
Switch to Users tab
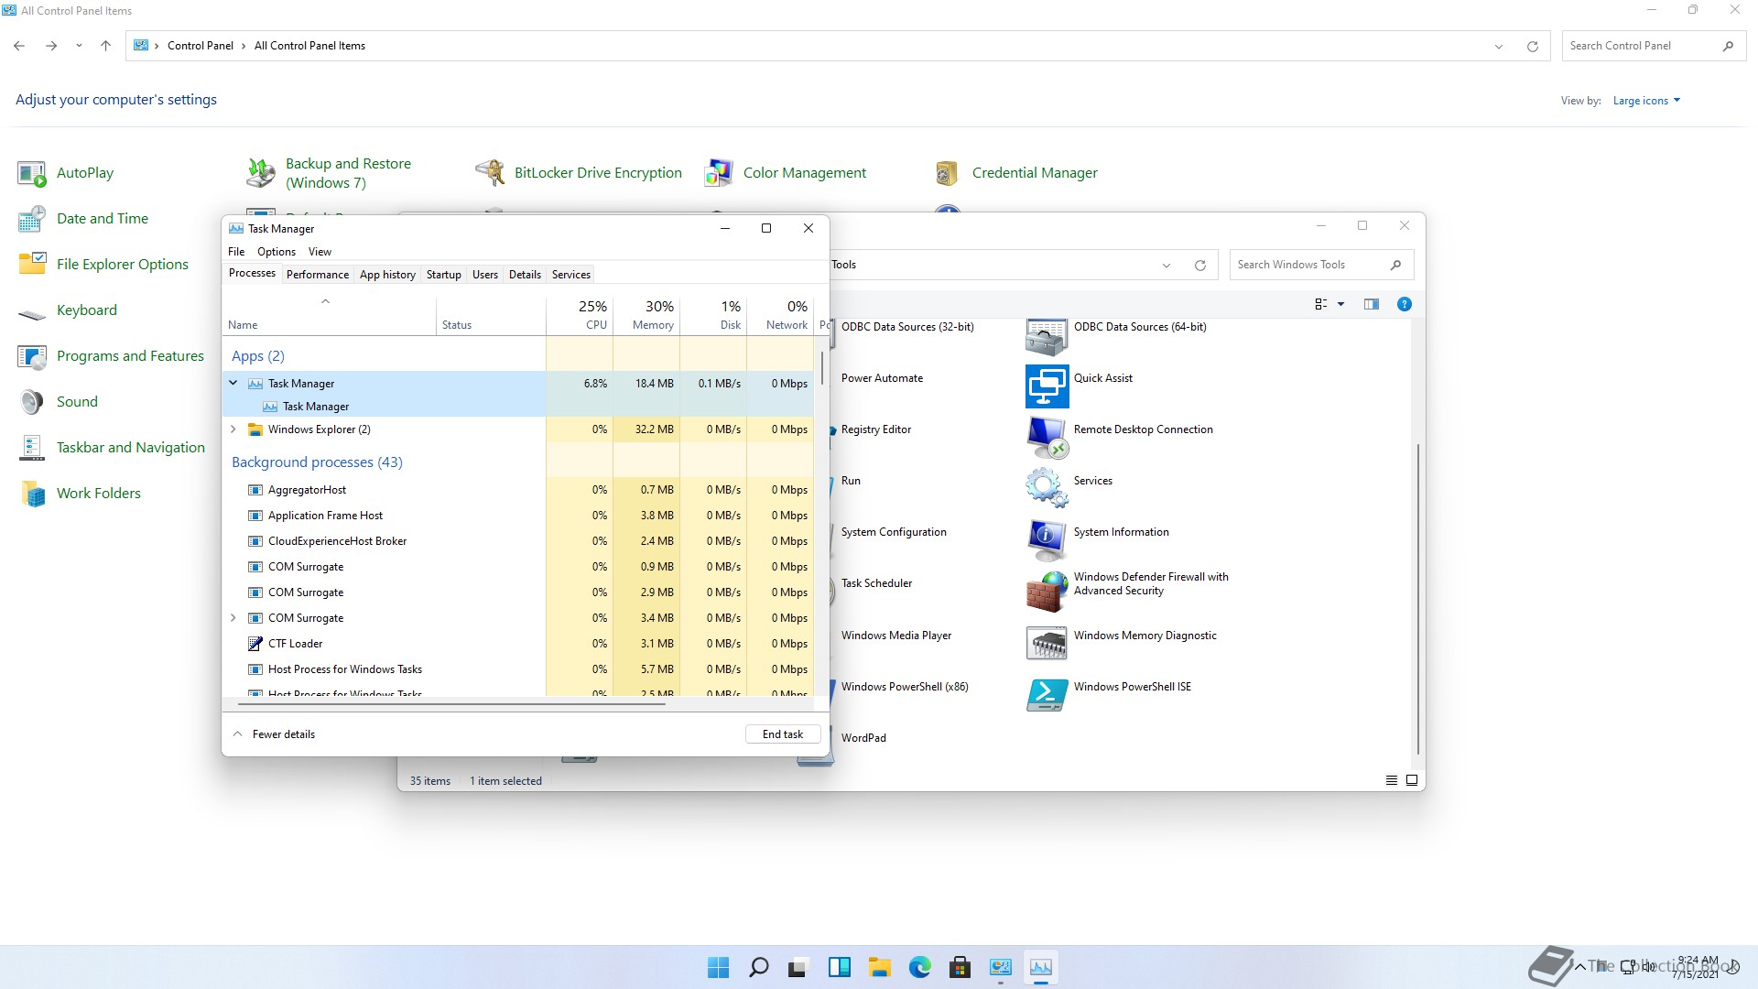484,275
